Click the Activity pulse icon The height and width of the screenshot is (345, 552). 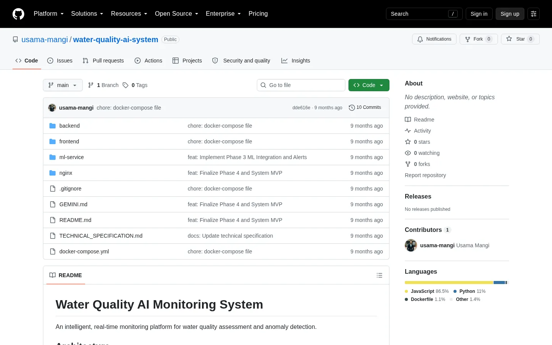(408, 131)
